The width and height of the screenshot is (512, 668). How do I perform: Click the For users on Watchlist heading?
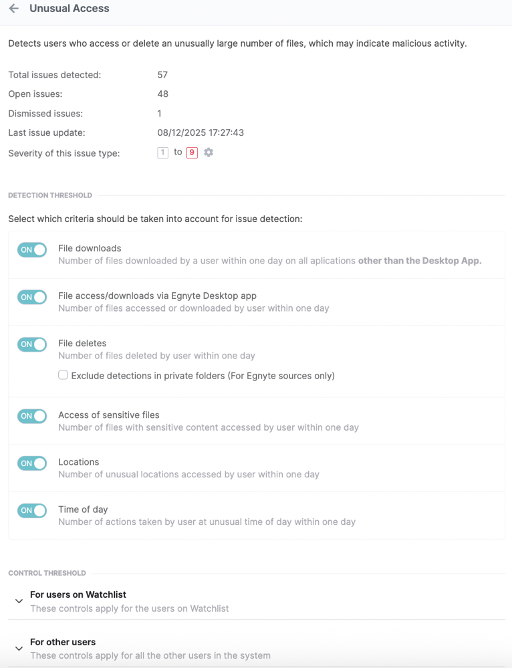tap(78, 594)
